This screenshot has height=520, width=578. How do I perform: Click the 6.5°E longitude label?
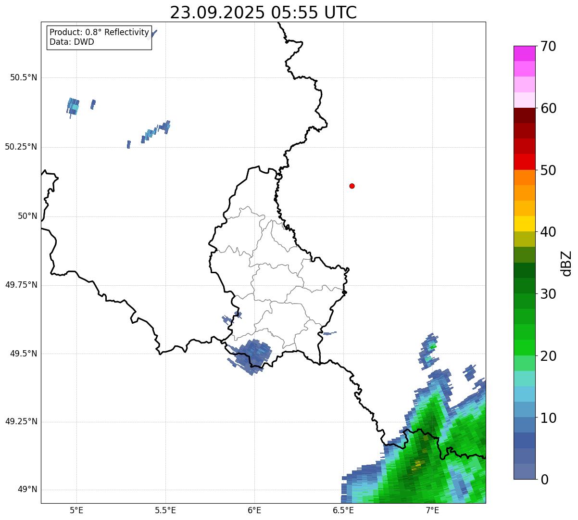coord(343,510)
